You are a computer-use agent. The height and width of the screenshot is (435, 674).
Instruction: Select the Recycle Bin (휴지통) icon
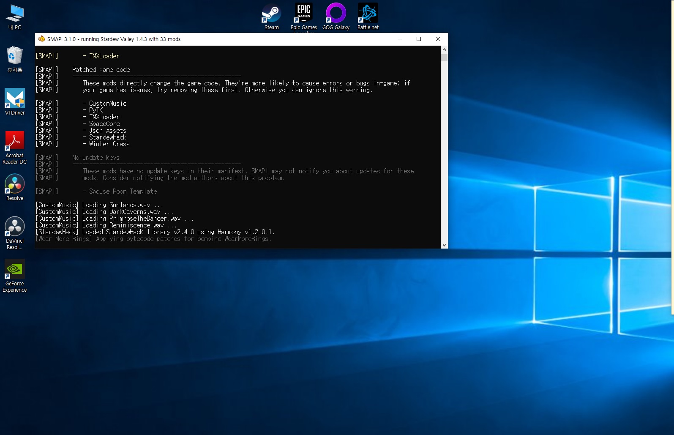click(x=15, y=59)
